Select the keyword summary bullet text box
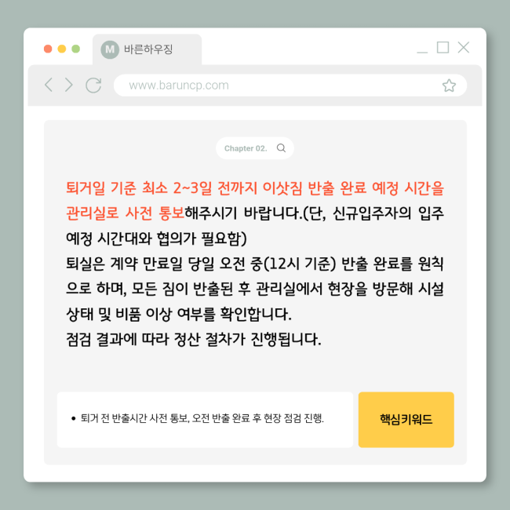This screenshot has height=510, width=510. [x=205, y=420]
